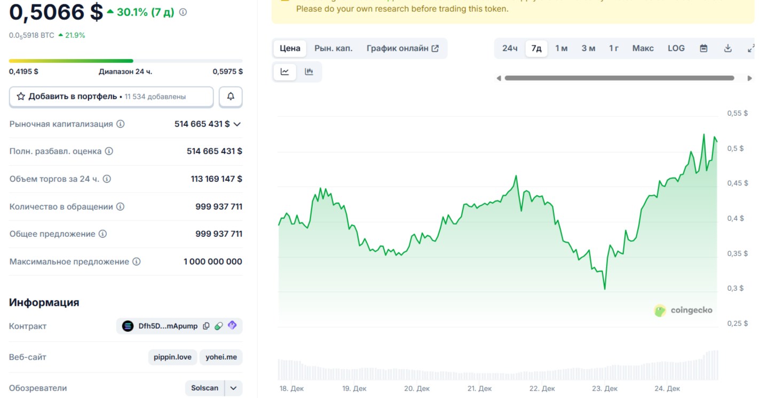Expand info tooltip for Объем торгов
Image resolution: width=759 pixels, height=398 pixels.
click(106, 179)
